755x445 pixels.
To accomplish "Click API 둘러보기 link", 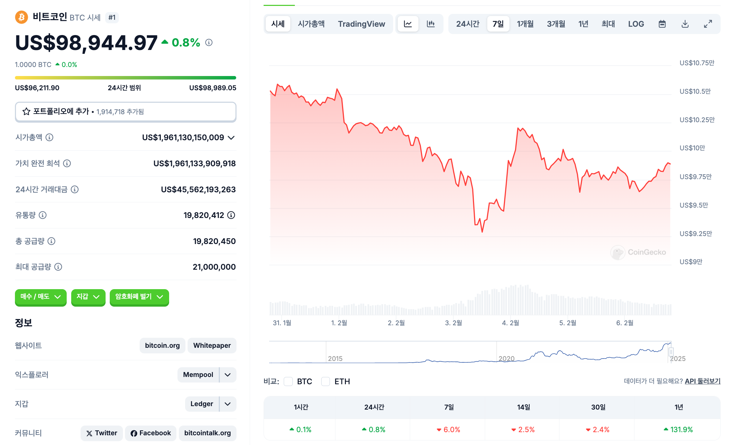I will click(x=703, y=381).
